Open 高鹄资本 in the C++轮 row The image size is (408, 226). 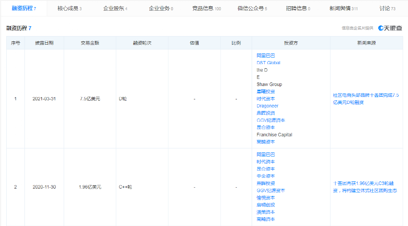point(265,219)
